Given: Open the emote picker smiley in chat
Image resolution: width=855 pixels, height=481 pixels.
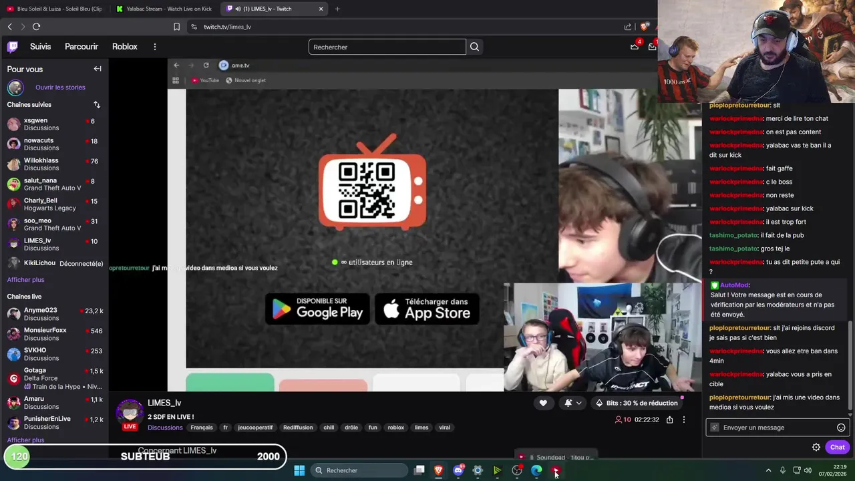Looking at the screenshot, I should point(841,428).
